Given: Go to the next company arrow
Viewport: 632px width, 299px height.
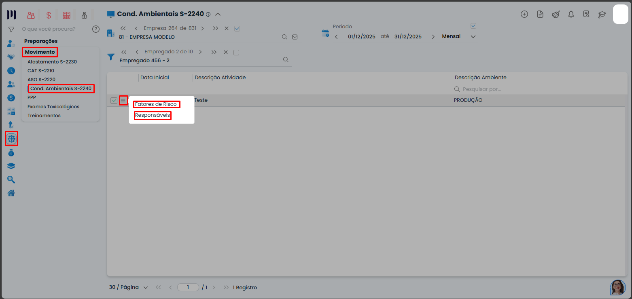Looking at the screenshot, I should 203,28.
